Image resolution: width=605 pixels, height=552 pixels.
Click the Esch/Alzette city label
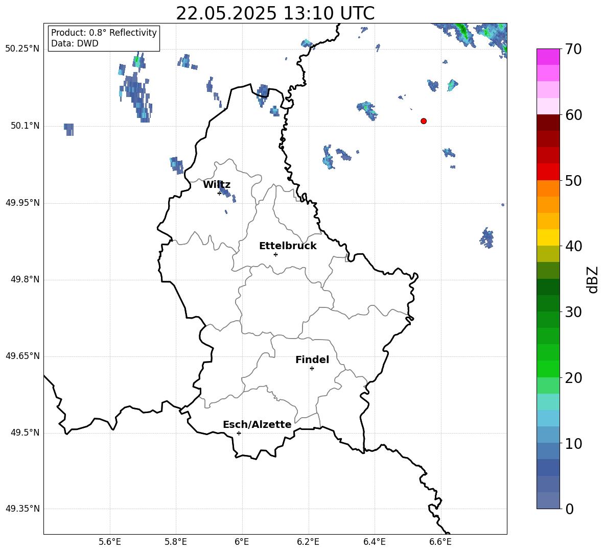pyautogui.click(x=258, y=424)
